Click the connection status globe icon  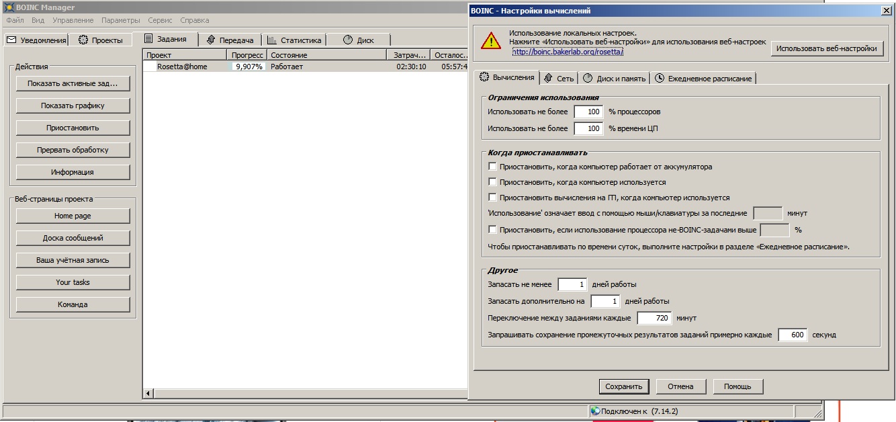point(594,411)
